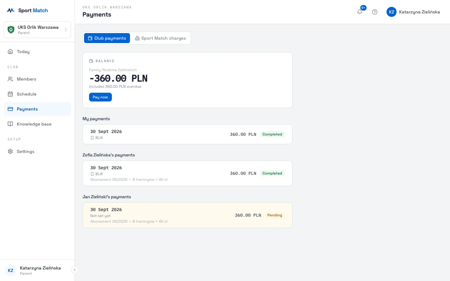Go to Today in sidebar
Screen dimensions: 450x281
click(x=37, y=52)
